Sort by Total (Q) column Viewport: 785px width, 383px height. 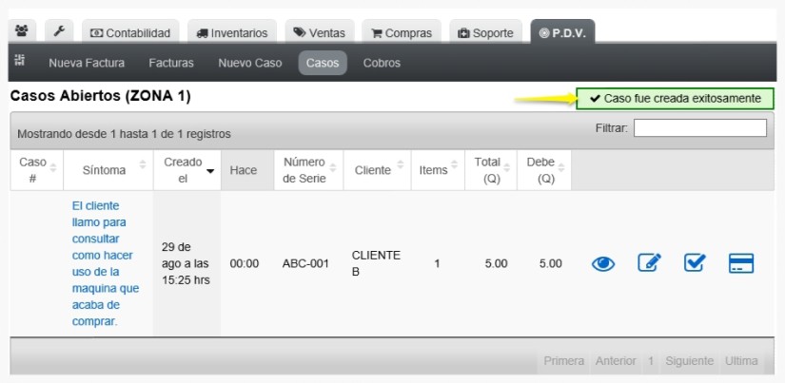[491, 170]
